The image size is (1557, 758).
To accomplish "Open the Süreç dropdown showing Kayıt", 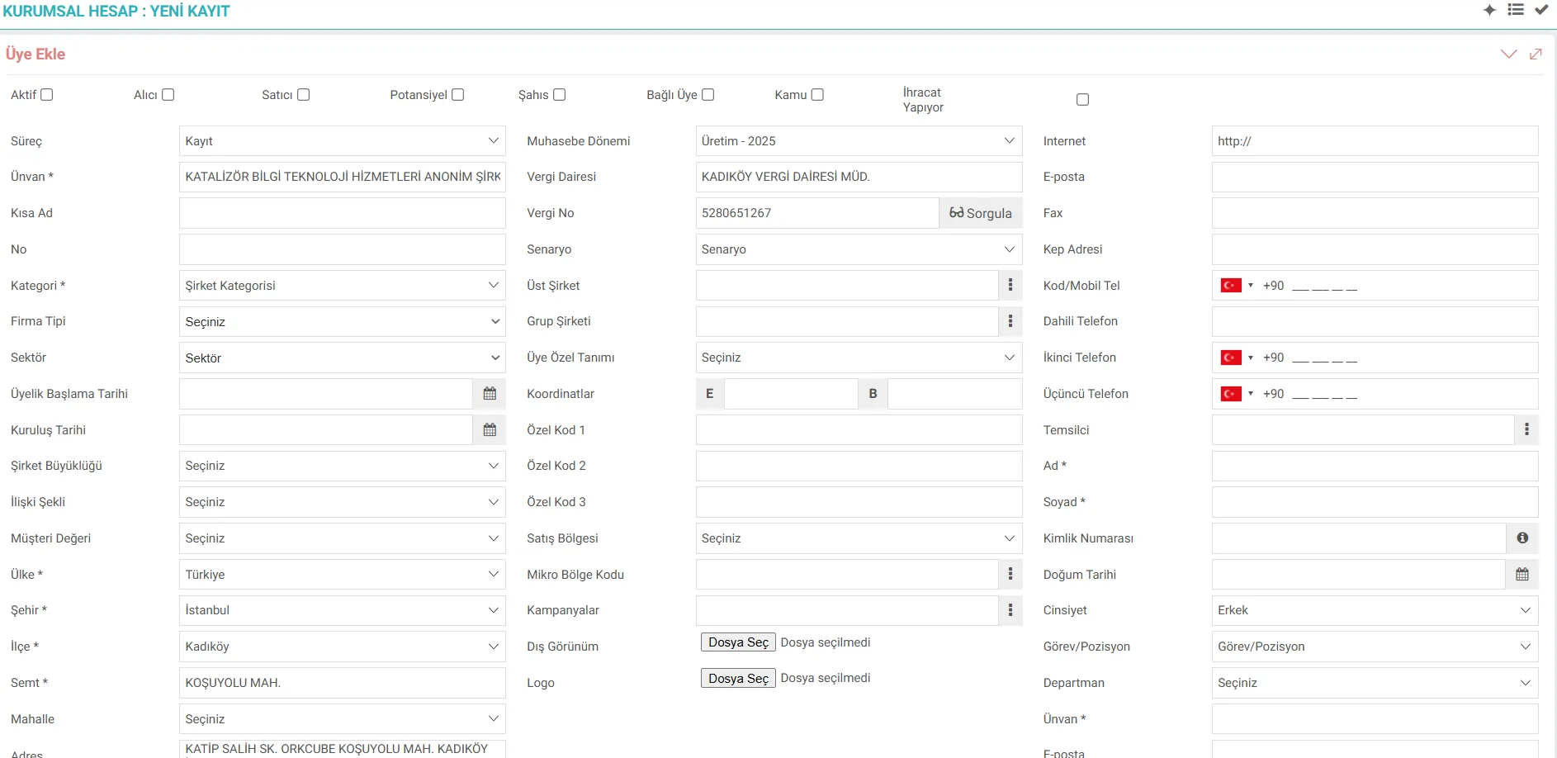I will click(342, 141).
